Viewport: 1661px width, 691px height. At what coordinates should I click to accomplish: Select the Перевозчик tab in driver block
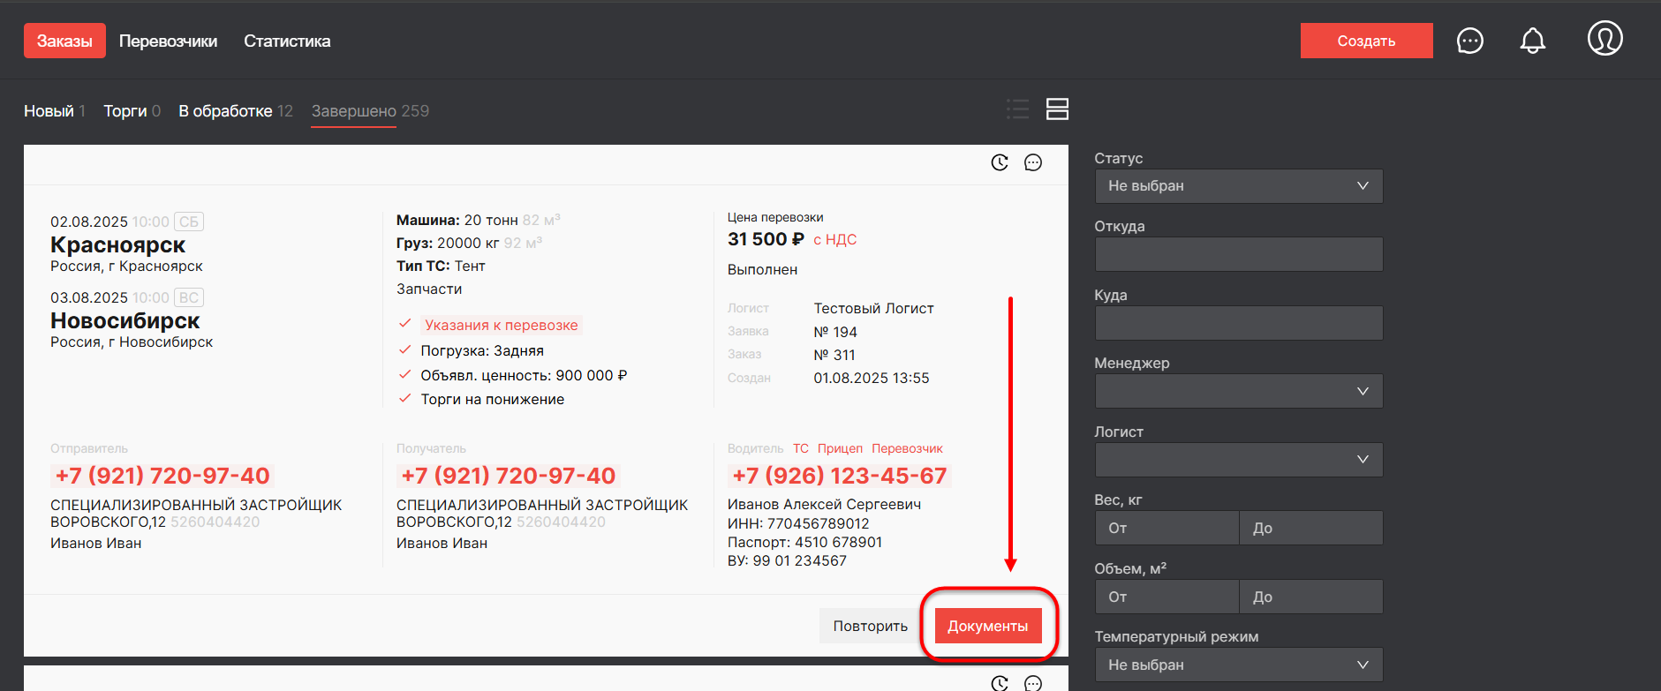(x=907, y=448)
